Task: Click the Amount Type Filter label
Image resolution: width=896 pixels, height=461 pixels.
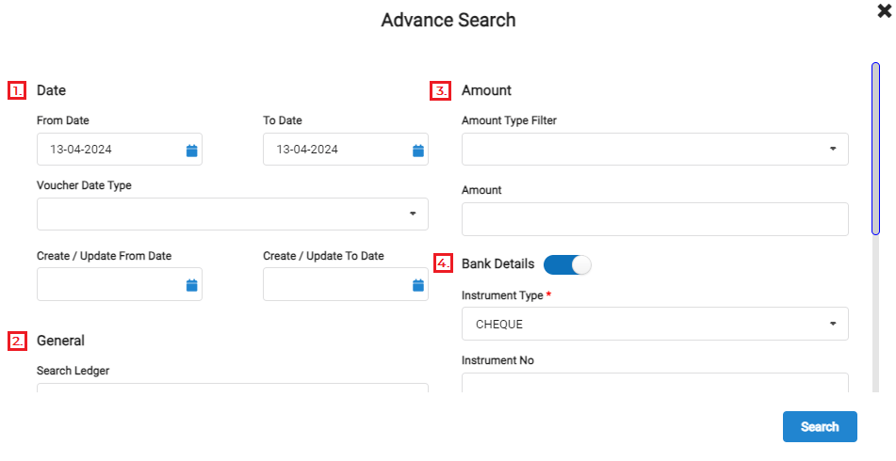Action: pyautogui.click(x=509, y=120)
